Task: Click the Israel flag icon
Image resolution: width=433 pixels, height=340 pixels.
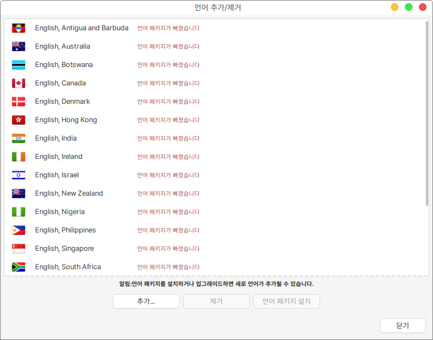Action: click(18, 175)
